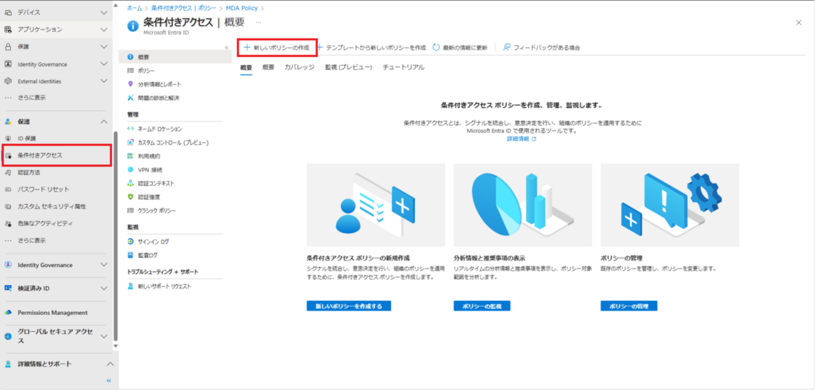Click the 分析情報と推奨事項の表示 chart image
Screen dimensions: 815x390
[523, 205]
